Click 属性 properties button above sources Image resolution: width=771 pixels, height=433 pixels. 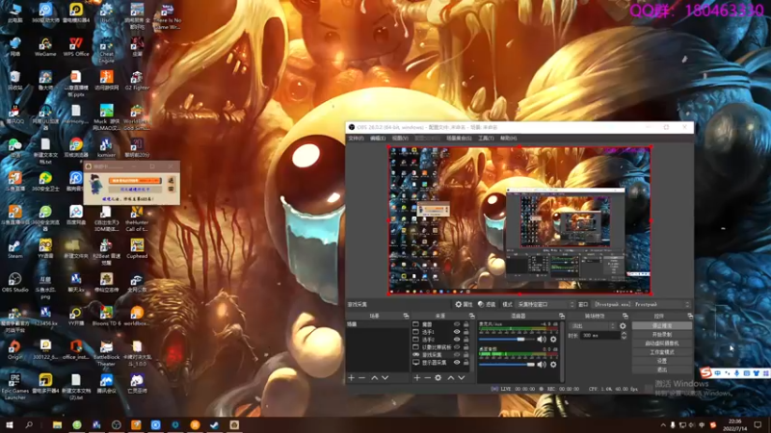[464, 304]
